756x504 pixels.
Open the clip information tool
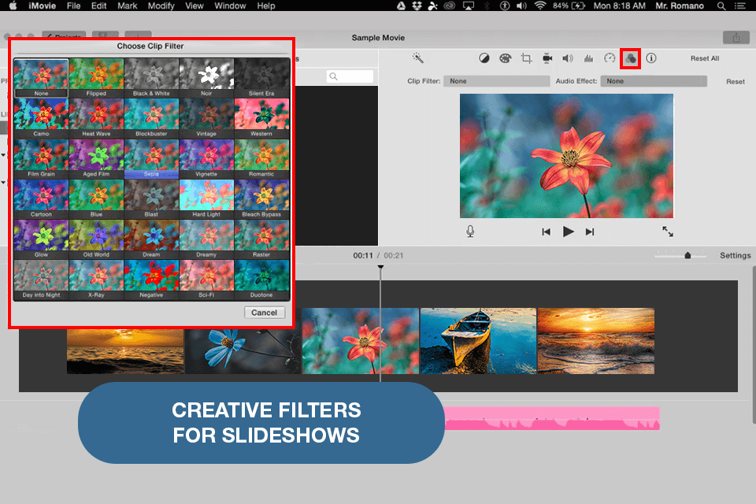pos(651,58)
